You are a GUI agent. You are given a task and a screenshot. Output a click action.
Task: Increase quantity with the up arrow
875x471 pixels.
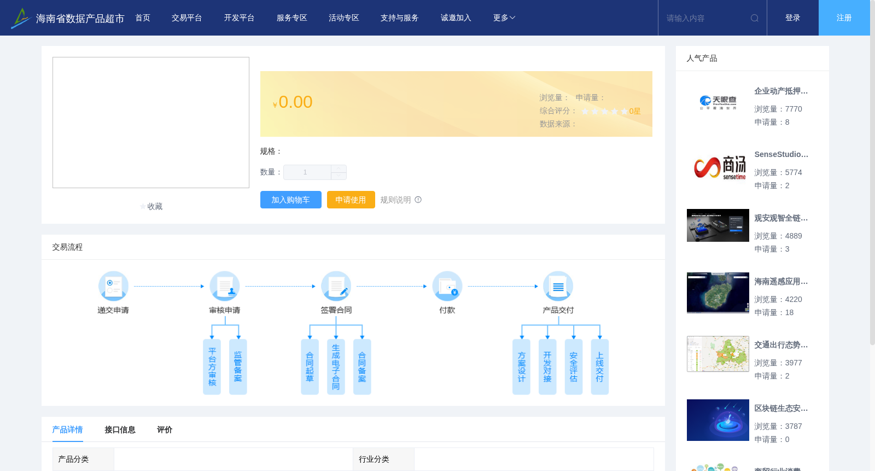point(339,168)
